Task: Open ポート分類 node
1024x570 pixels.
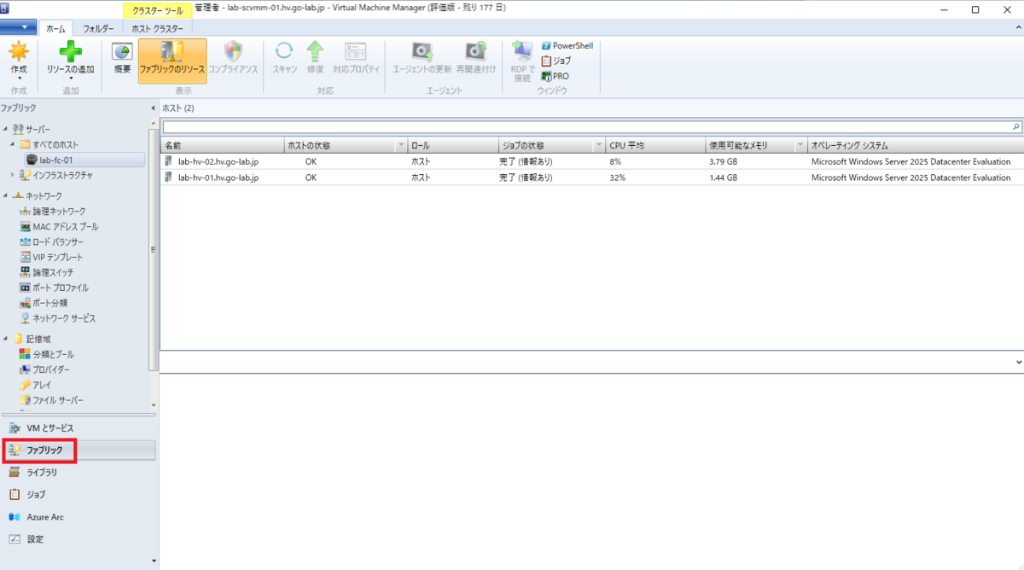Action: click(44, 303)
